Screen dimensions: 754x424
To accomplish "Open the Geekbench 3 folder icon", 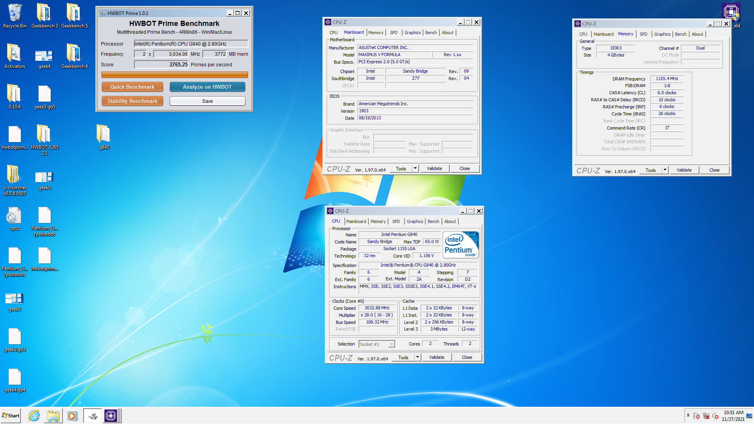I will [x=44, y=16].
